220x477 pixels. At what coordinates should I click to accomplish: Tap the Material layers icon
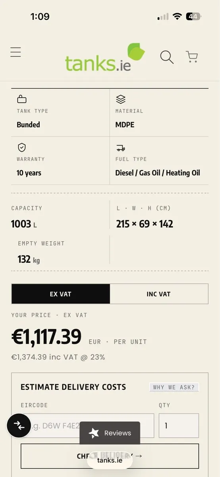pyautogui.click(x=120, y=99)
